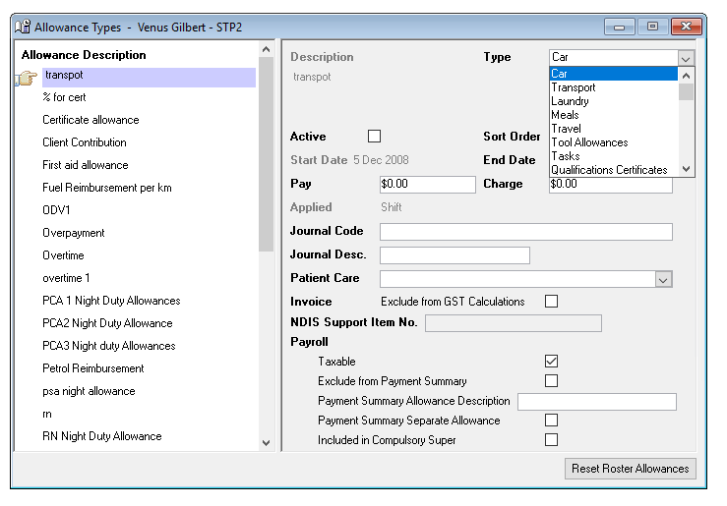
Task: Click allowance list scroll up arrow
Action: [x=267, y=49]
